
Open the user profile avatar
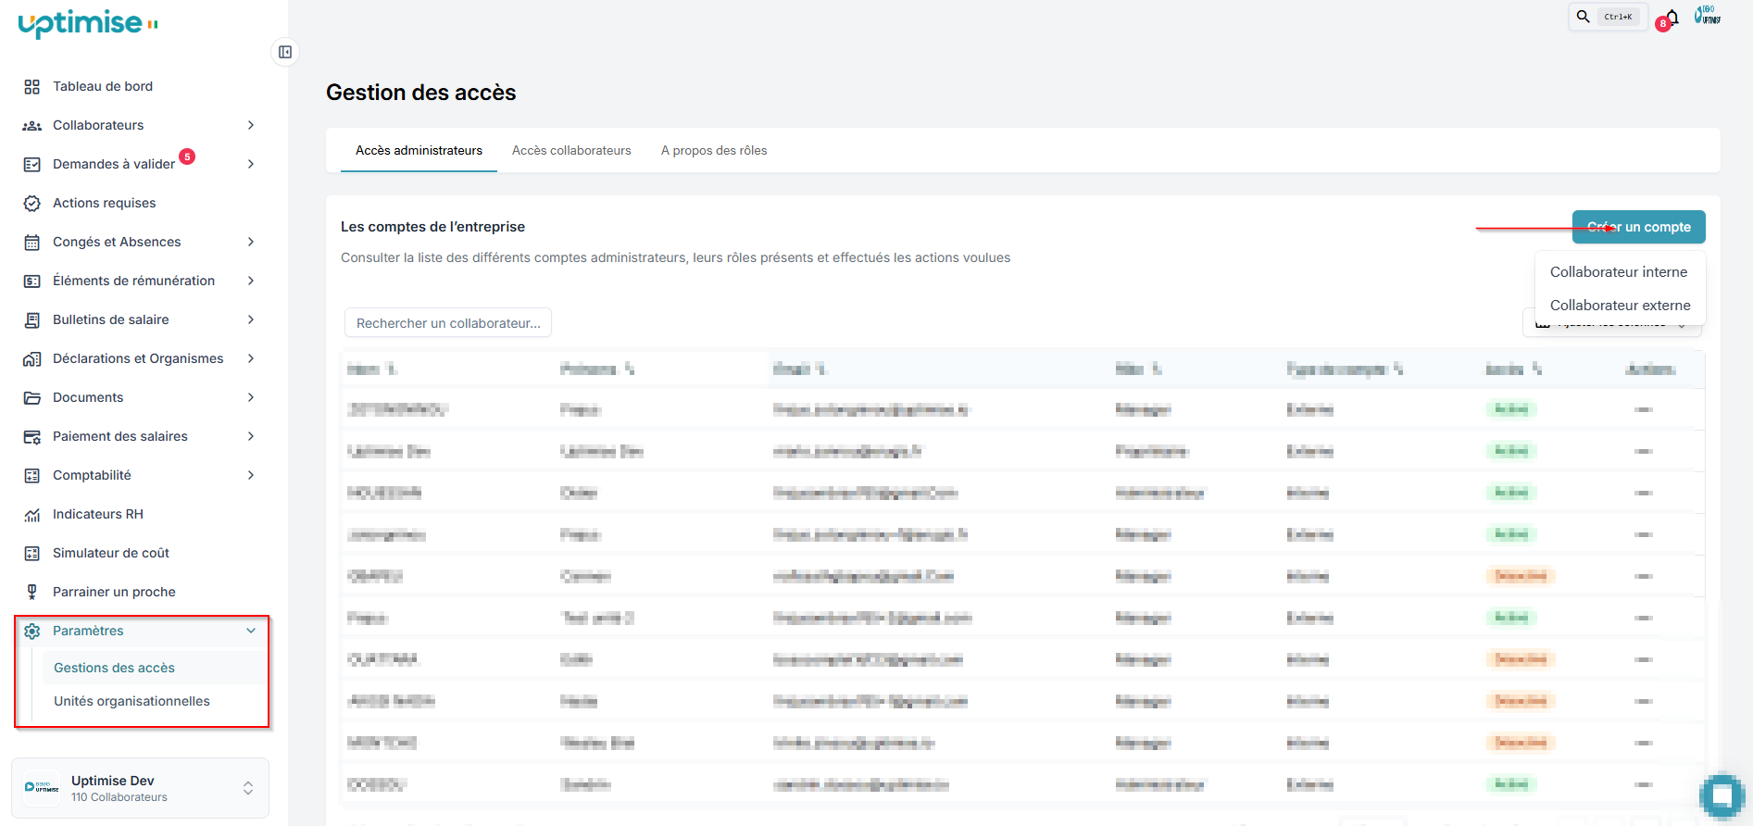click(1707, 16)
